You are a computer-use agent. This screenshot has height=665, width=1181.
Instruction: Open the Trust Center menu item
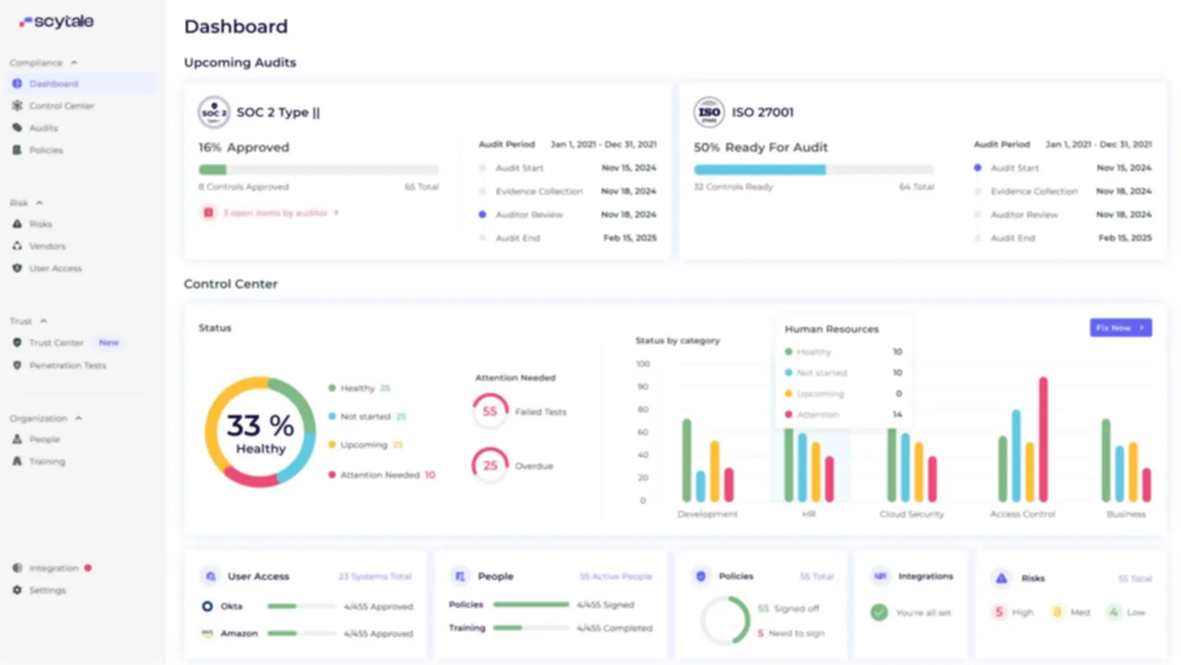[x=56, y=343]
